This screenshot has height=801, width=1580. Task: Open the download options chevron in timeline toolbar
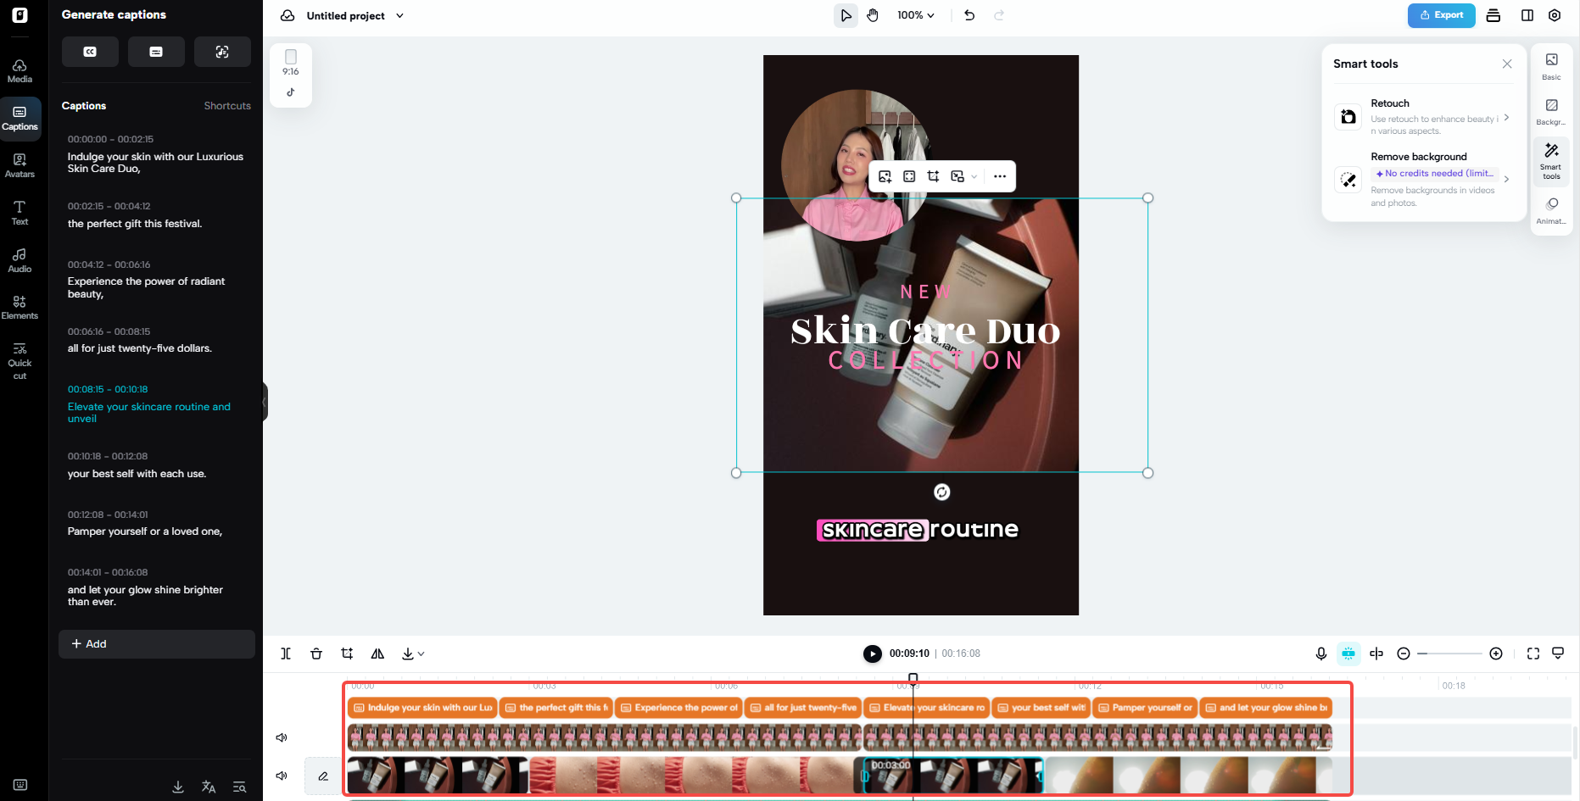(421, 654)
